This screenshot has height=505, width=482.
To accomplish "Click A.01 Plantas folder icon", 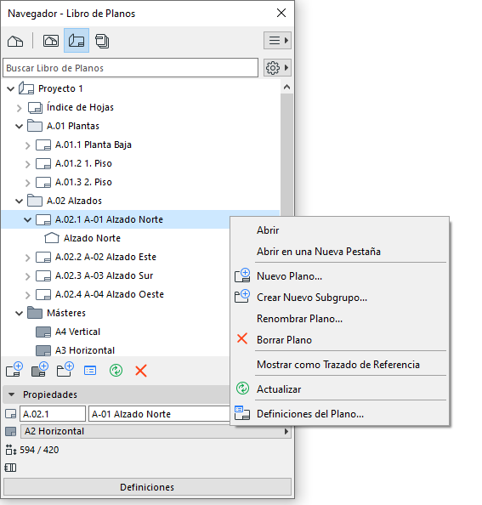I will (x=35, y=126).
